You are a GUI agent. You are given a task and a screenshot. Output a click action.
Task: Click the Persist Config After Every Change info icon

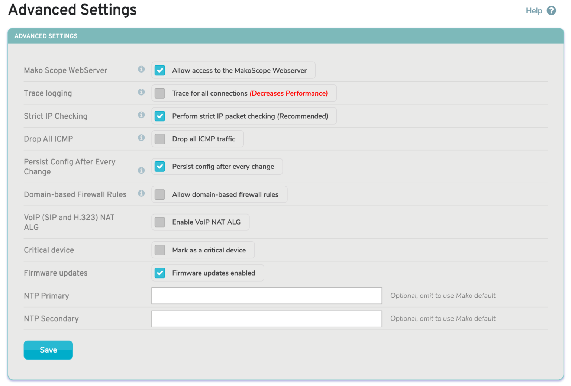tap(141, 170)
